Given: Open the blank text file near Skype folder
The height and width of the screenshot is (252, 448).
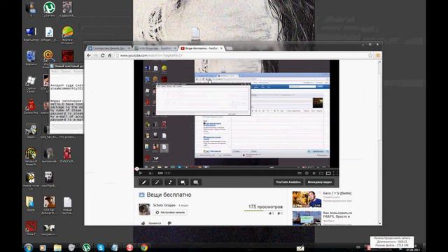Looking at the screenshot, I should (67, 205).
